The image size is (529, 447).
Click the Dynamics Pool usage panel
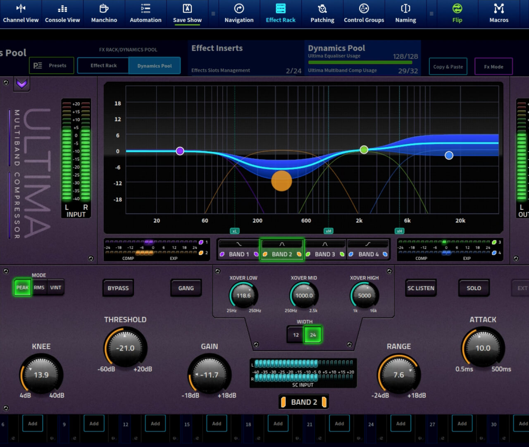(x=362, y=58)
